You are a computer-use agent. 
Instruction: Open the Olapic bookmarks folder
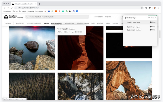[x=22, y=11]
